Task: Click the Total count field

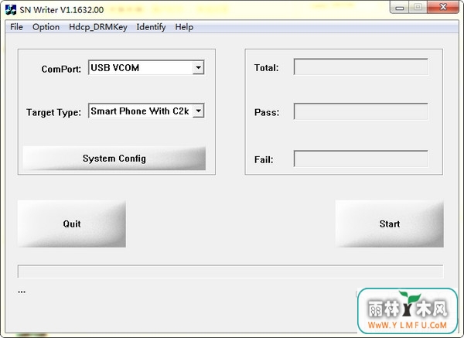Action: coord(360,67)
